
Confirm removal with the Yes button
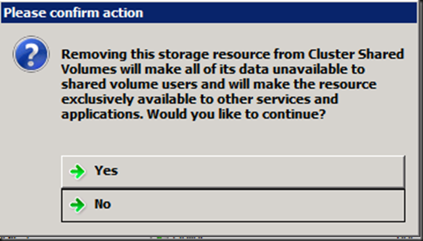click(233, 172)
